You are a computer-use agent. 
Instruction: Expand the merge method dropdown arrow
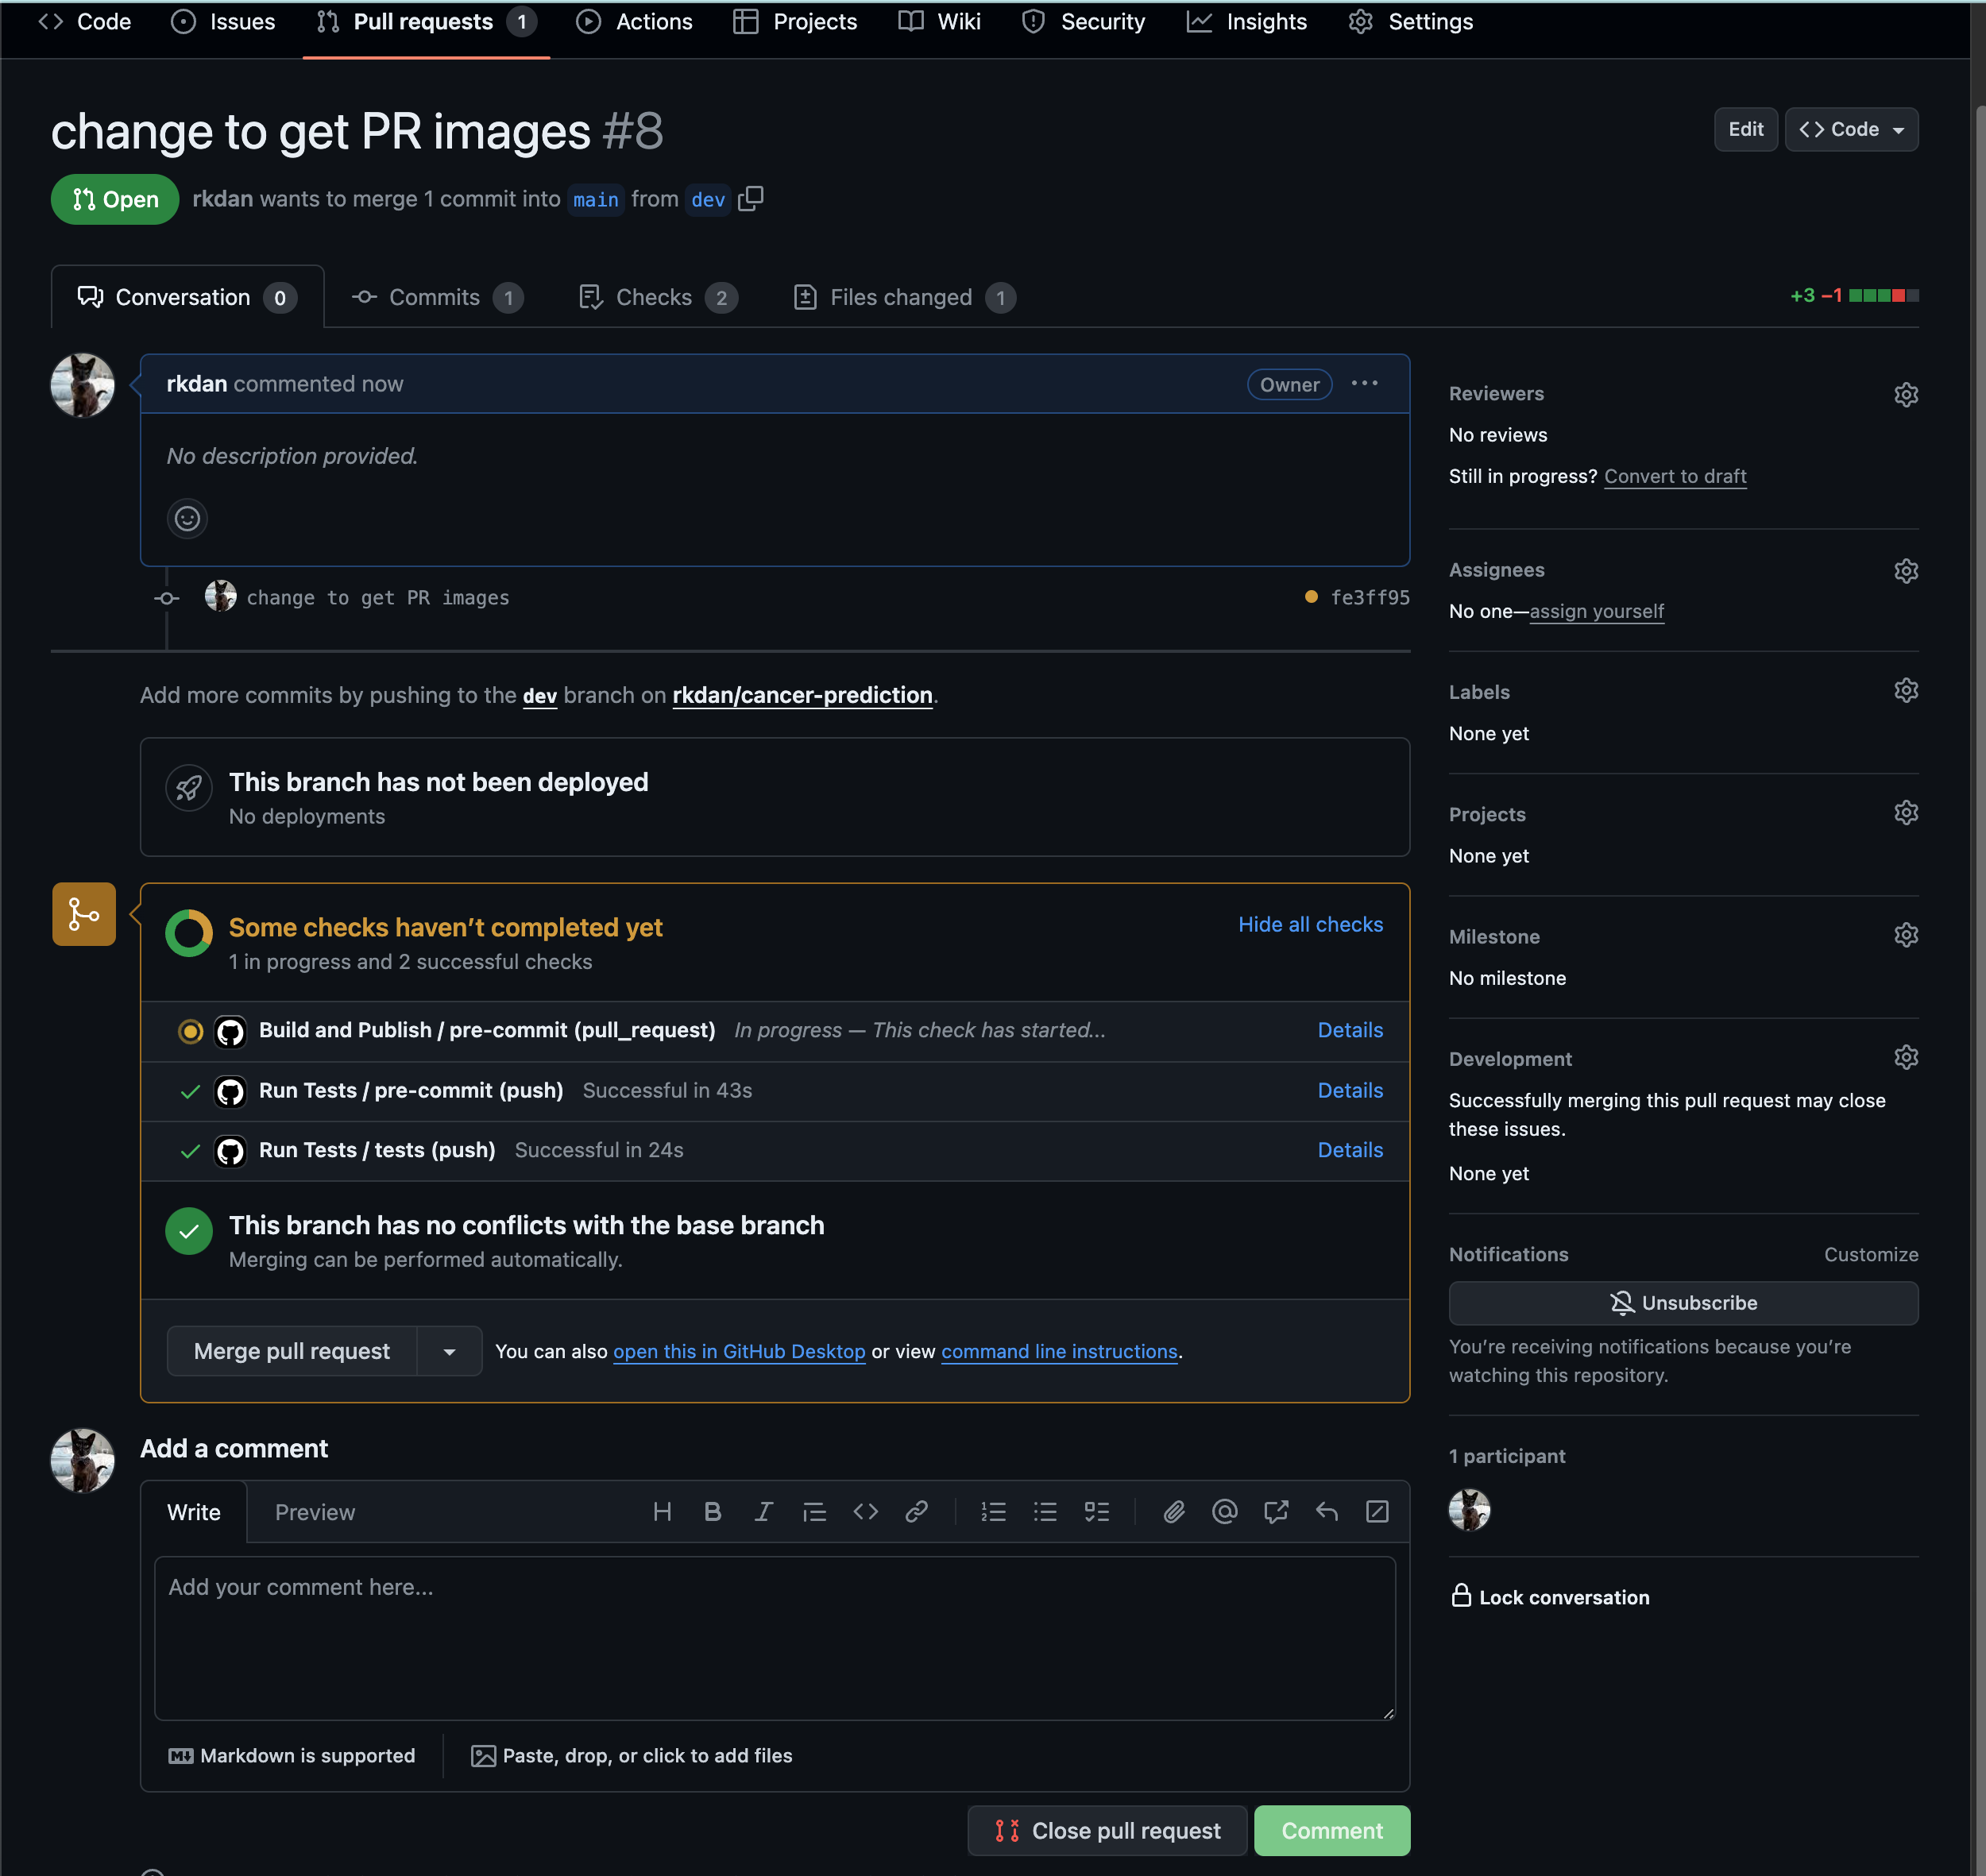[450, 1352]
